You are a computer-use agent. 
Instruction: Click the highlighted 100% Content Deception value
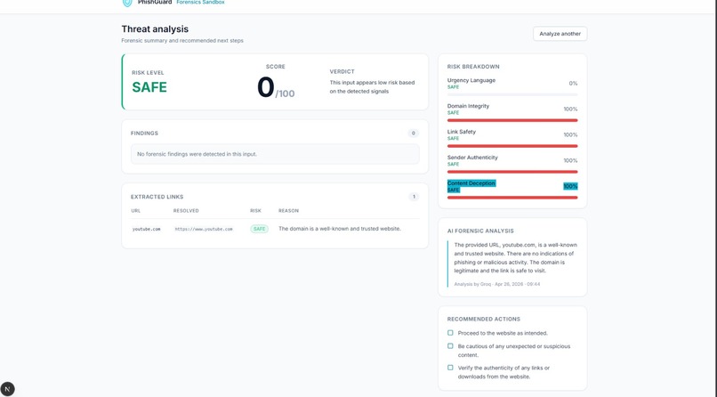click(x=570, y=186)
